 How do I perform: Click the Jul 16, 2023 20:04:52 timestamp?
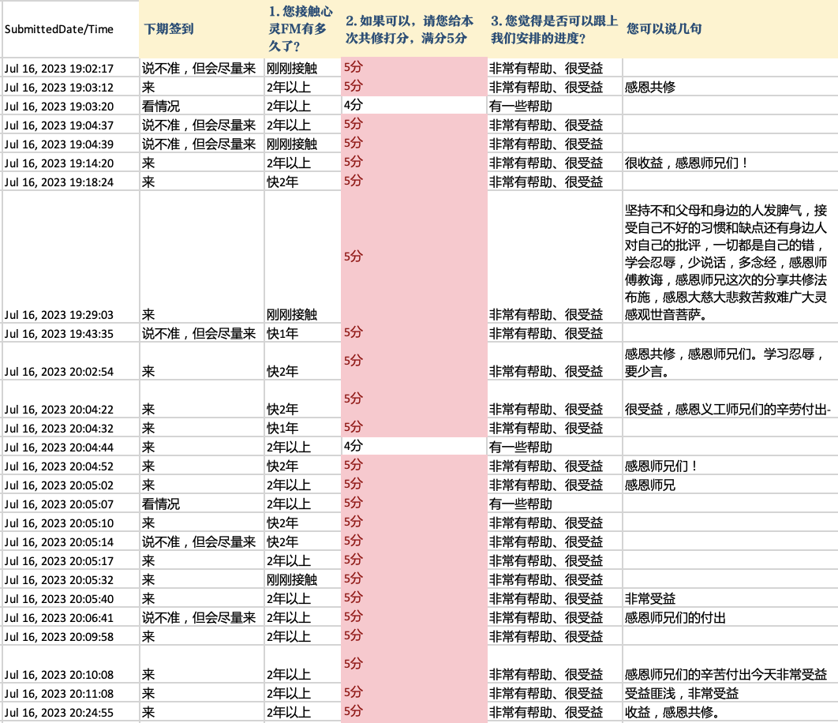pyautogui.click(x=59, y=466)
